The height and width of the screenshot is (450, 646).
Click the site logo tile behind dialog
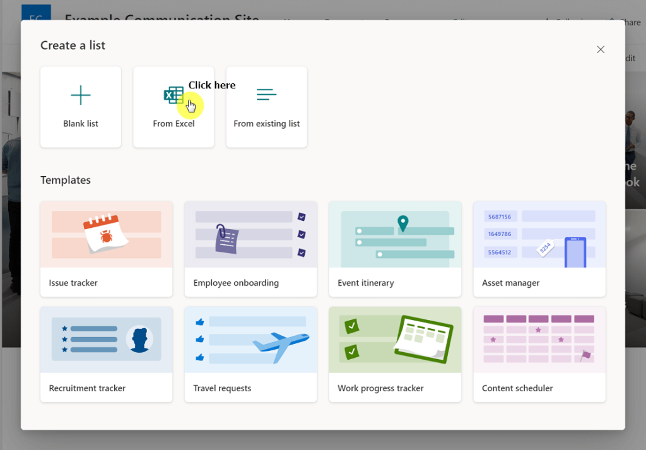click(x=36, y=13)
